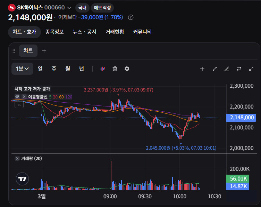The height and width of the screenshot is (207, 261).
Task: Open chart settings gear icon
Action: pyautogui.click(x=127, y=69)
